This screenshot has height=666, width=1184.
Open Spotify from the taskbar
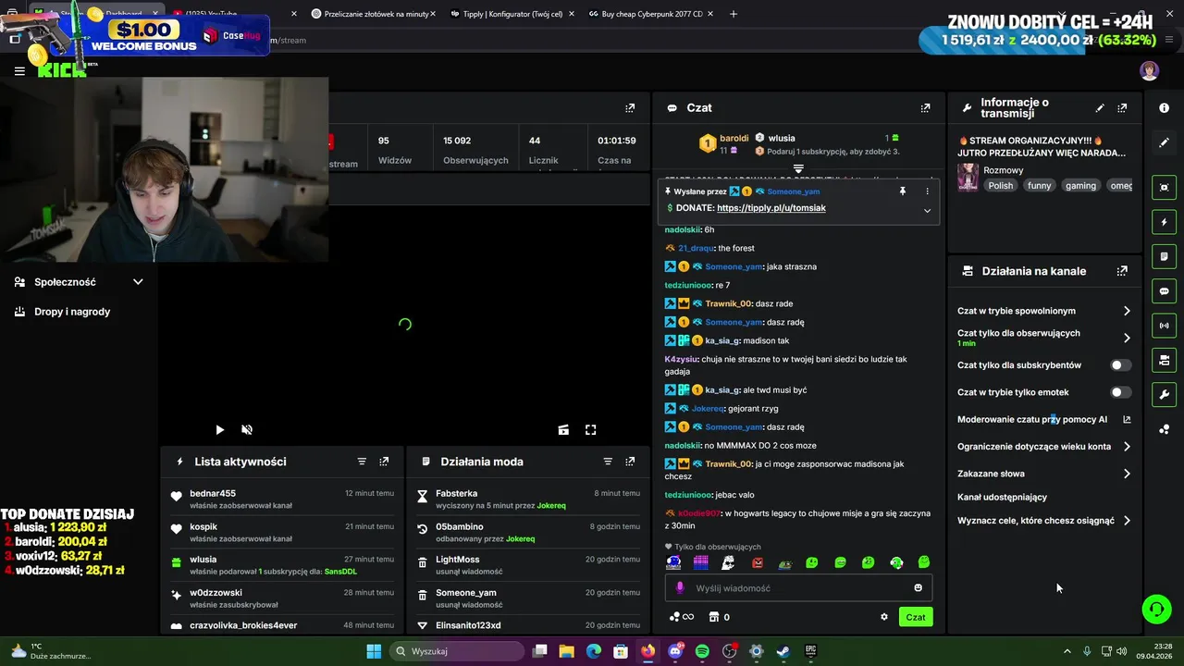702,651
